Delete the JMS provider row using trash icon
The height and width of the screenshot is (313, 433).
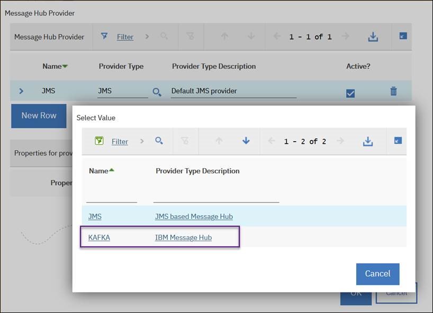click(393, 91)
